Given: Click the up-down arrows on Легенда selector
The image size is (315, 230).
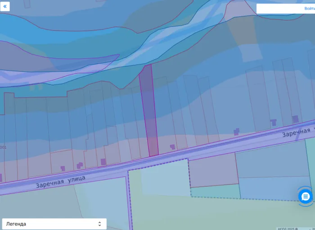Looking at the screenshot, I should (99, 224).
